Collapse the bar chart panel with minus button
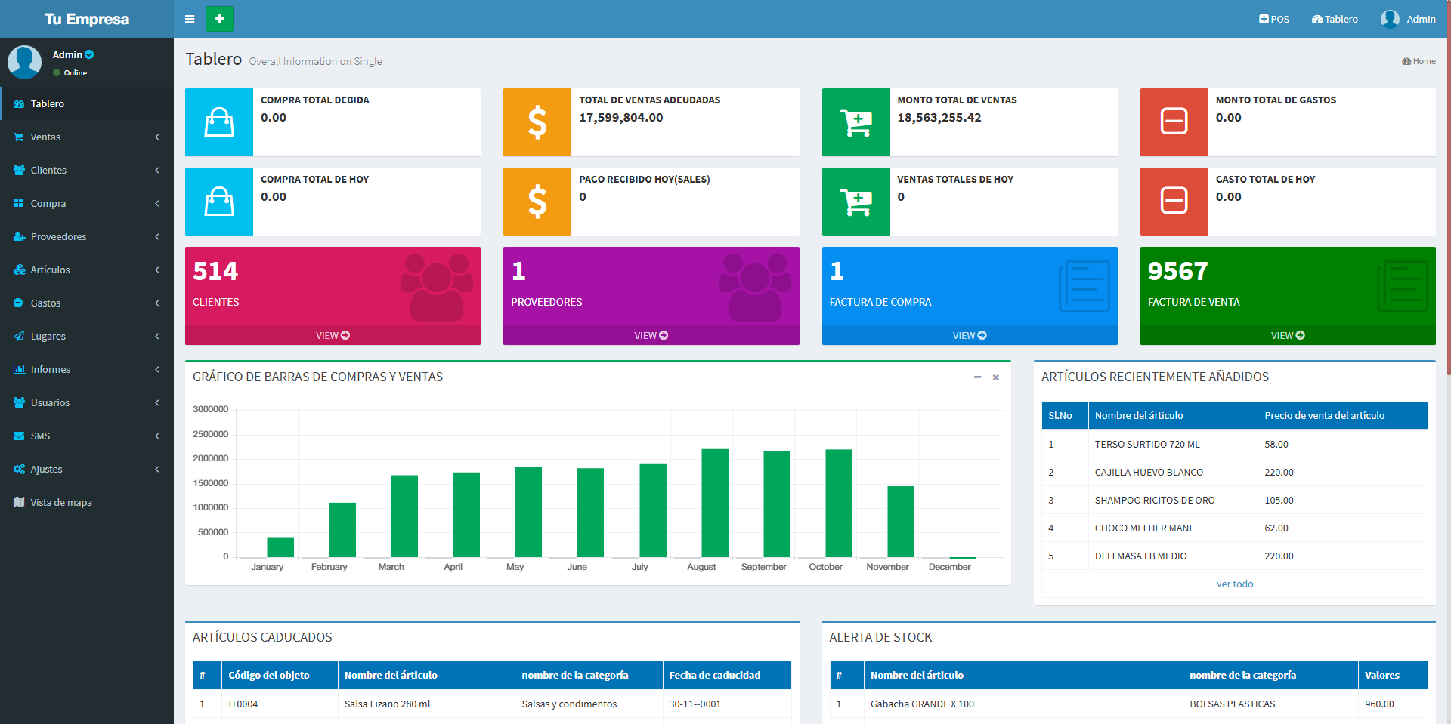The image size is (1451, 724). pyautogui.click(x=977, y=377)
